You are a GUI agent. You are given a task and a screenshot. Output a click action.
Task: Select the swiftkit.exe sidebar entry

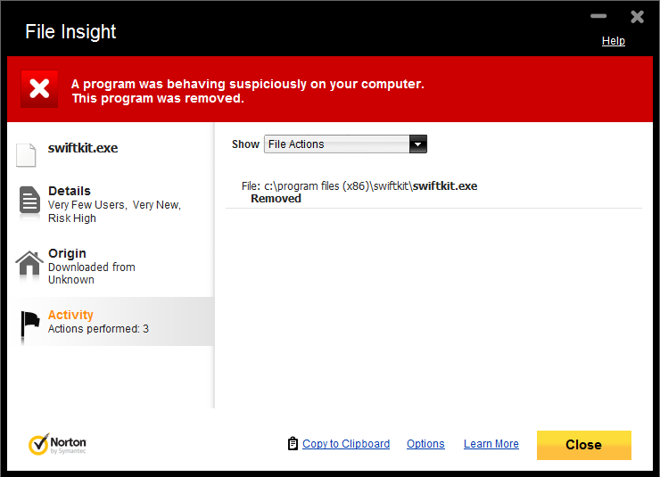83,148
